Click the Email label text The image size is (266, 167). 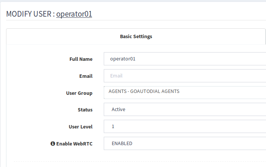(86, 76)
